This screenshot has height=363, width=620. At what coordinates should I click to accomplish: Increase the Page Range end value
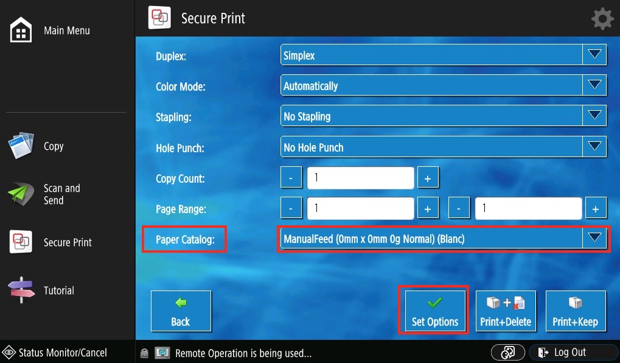[x=596, y=209]
